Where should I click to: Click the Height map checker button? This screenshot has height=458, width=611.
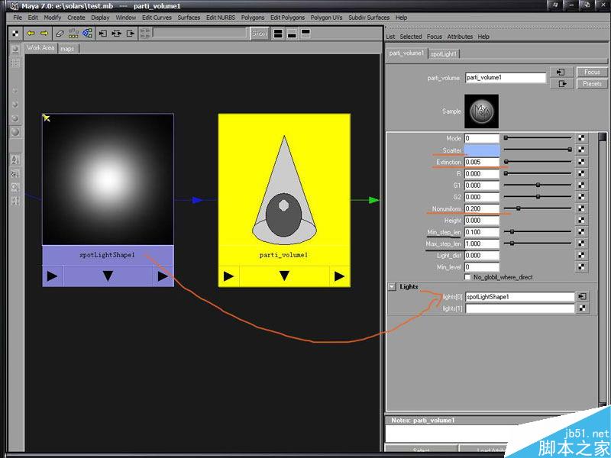point(581,220)
